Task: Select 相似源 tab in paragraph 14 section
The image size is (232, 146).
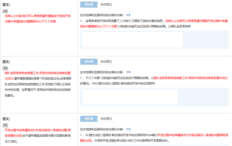Action: coord(89,62)
